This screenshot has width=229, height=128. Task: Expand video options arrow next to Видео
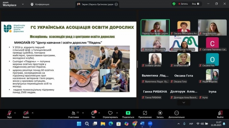click(32, 113)
